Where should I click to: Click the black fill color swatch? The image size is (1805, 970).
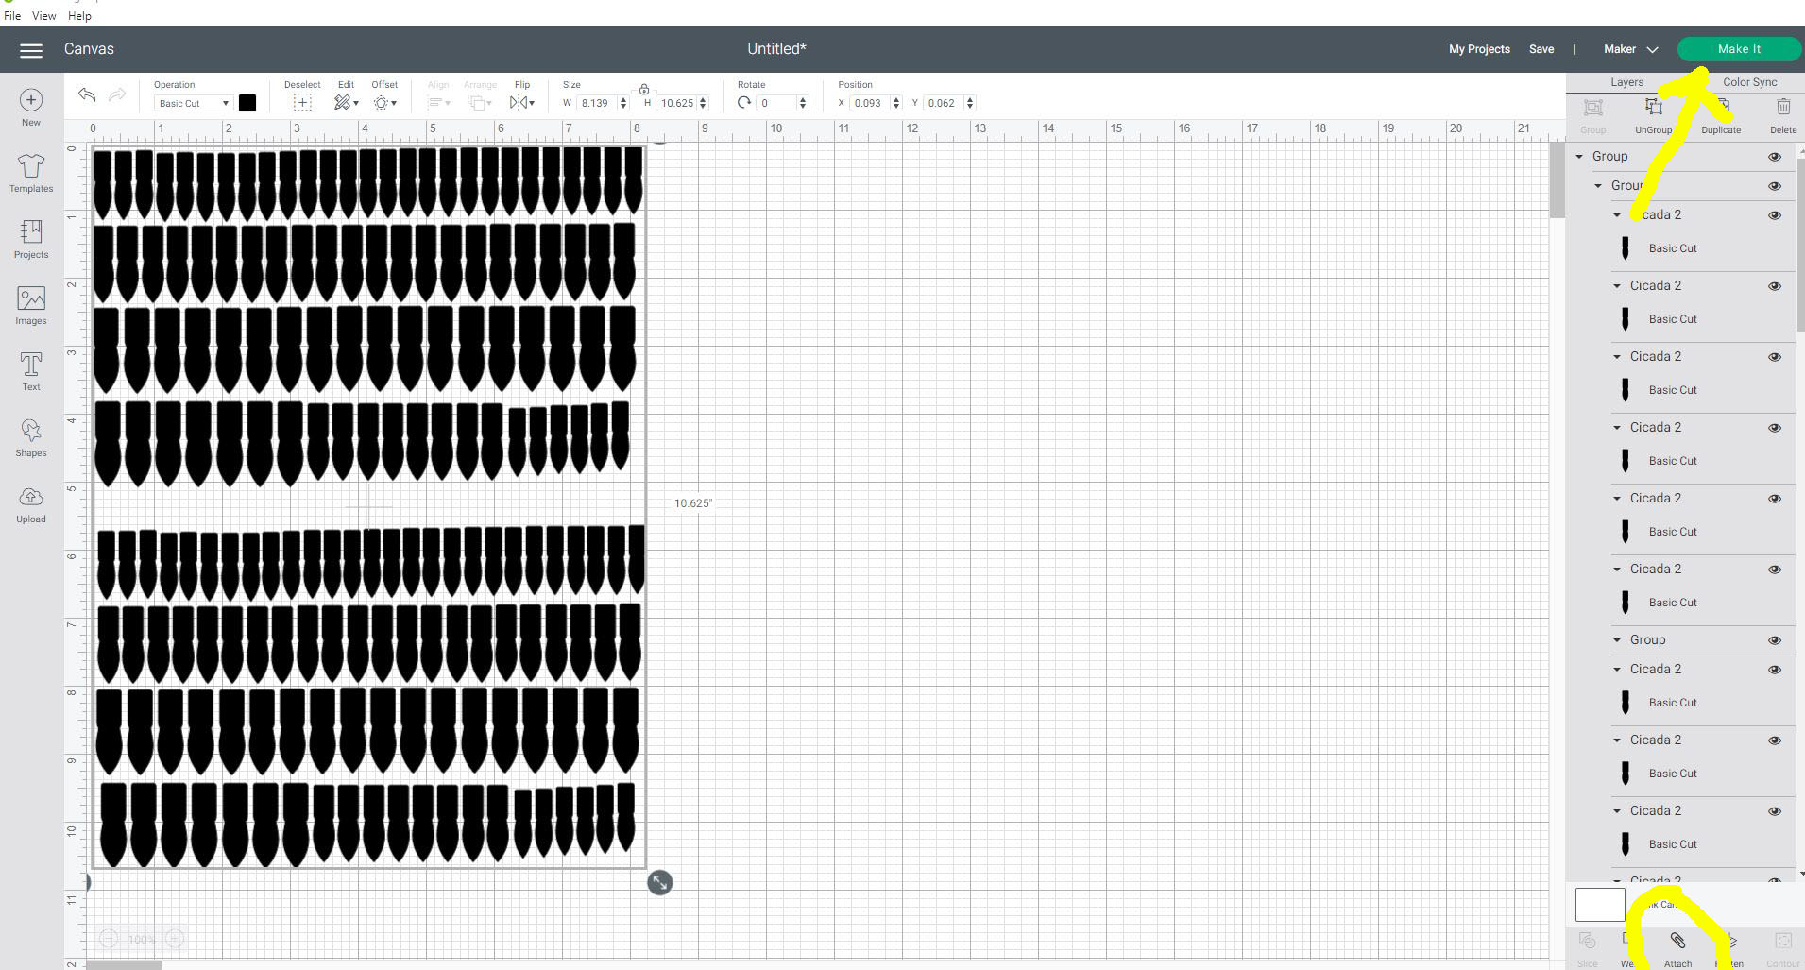tap(247, 102)
